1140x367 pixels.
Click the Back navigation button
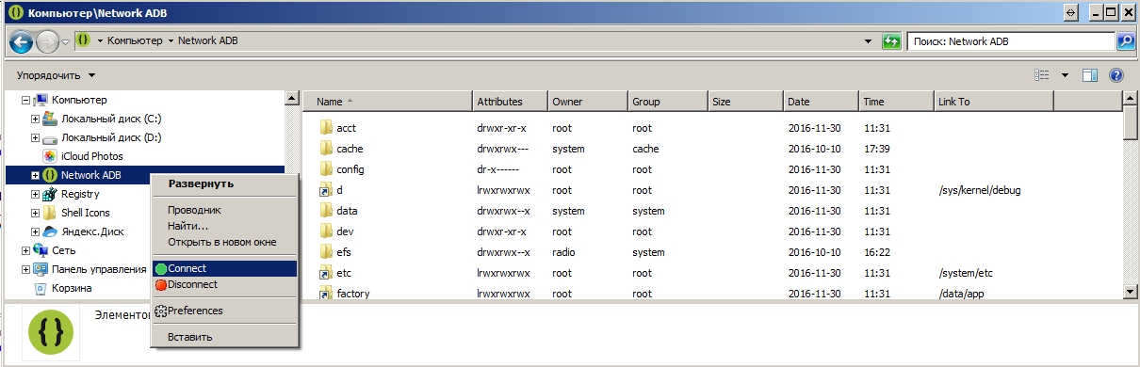pos(21,42)
